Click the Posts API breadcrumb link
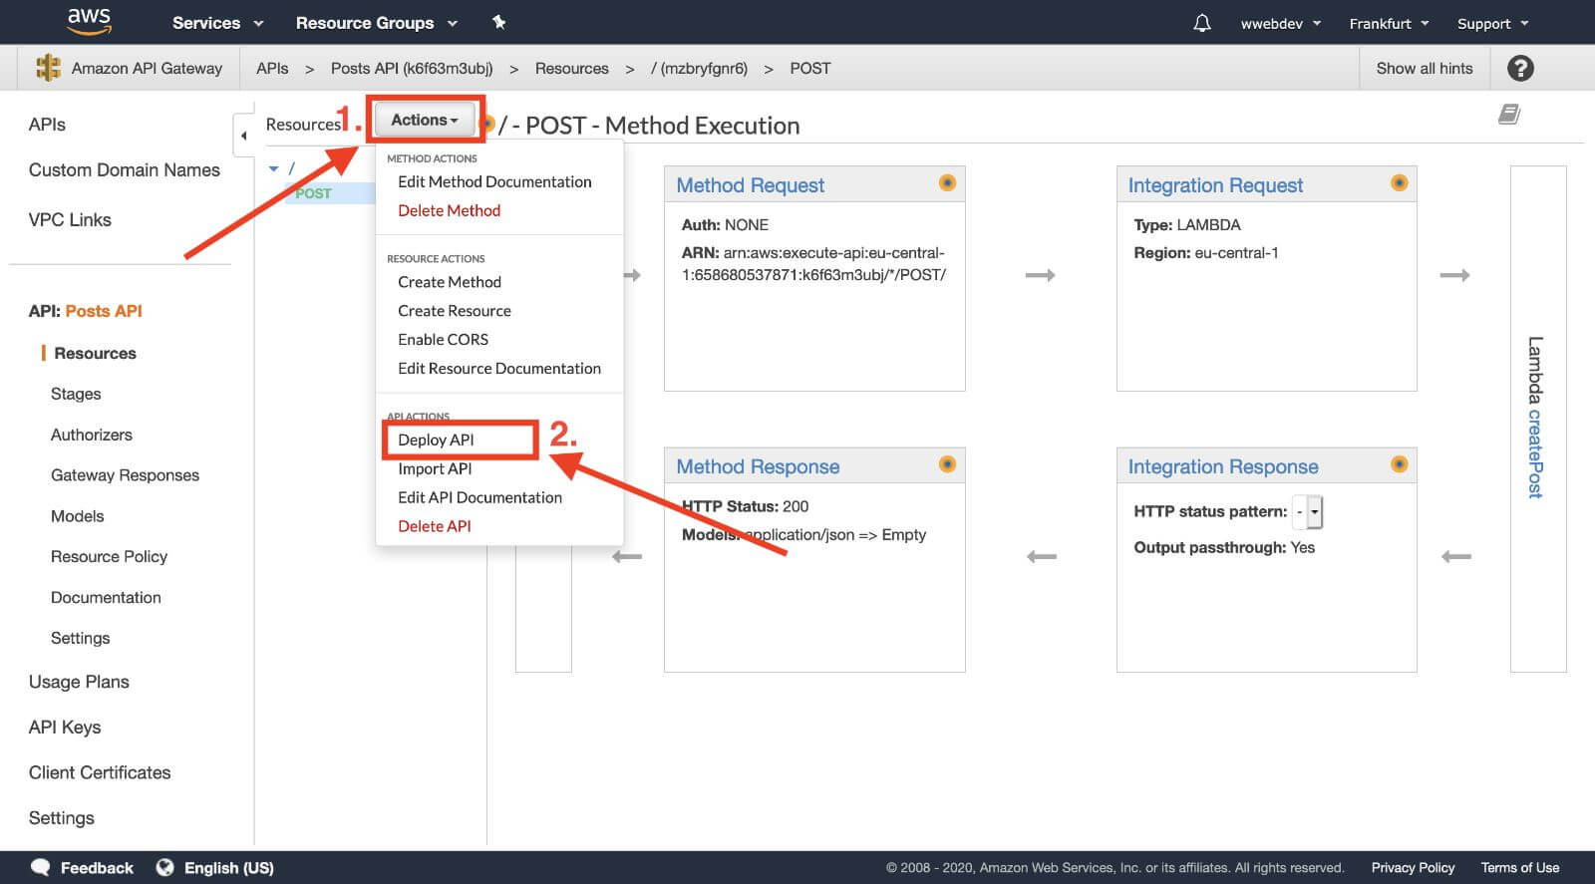1595x884 pixels. click(x=412, y=68)
